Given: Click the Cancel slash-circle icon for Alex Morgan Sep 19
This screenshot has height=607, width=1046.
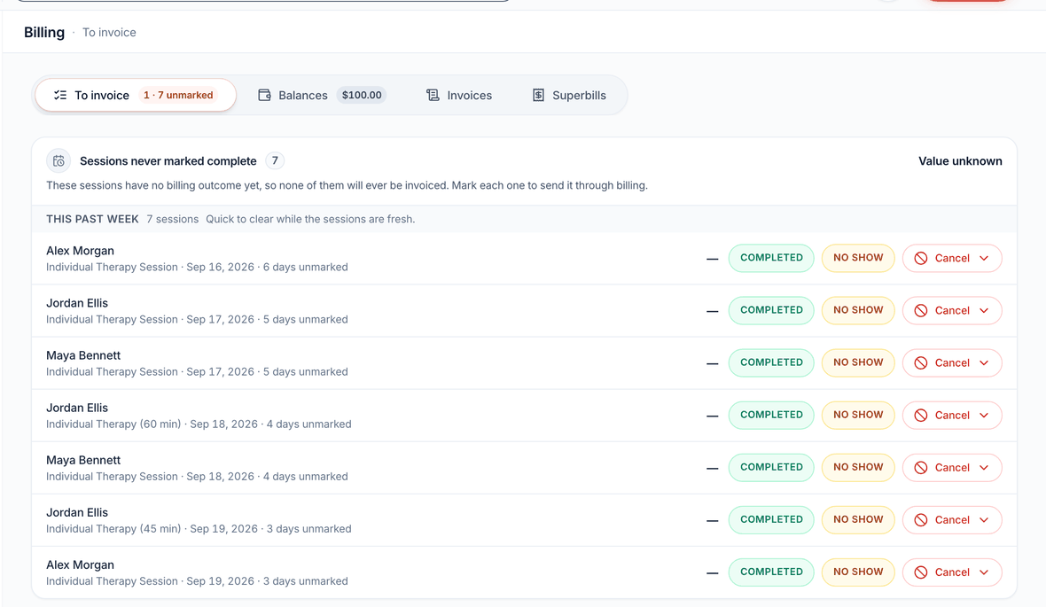Looking at the screenshot, I should click(x=921, y=572).
